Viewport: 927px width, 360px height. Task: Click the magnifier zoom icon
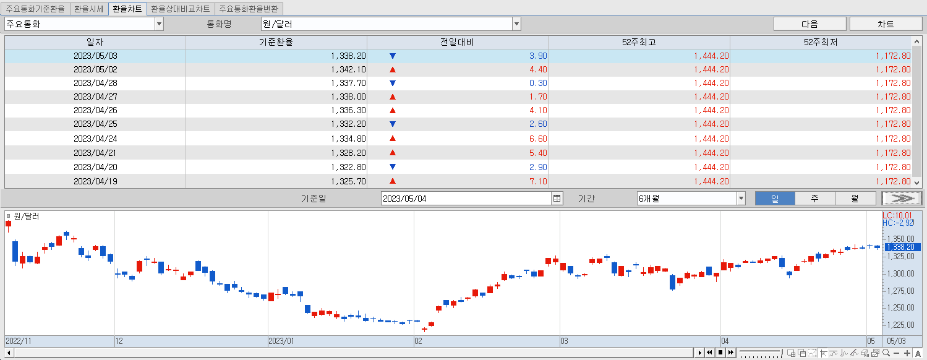886,353
